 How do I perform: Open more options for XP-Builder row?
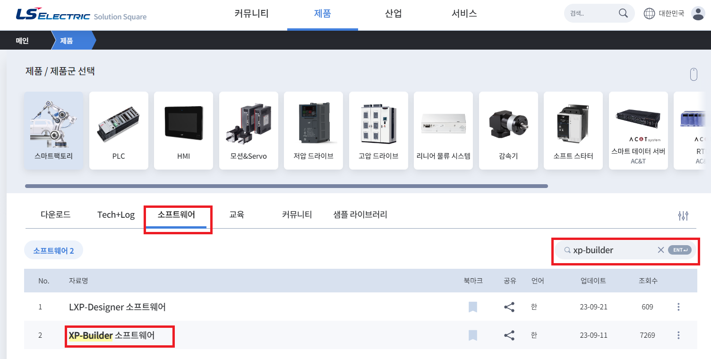pos(678,335)
